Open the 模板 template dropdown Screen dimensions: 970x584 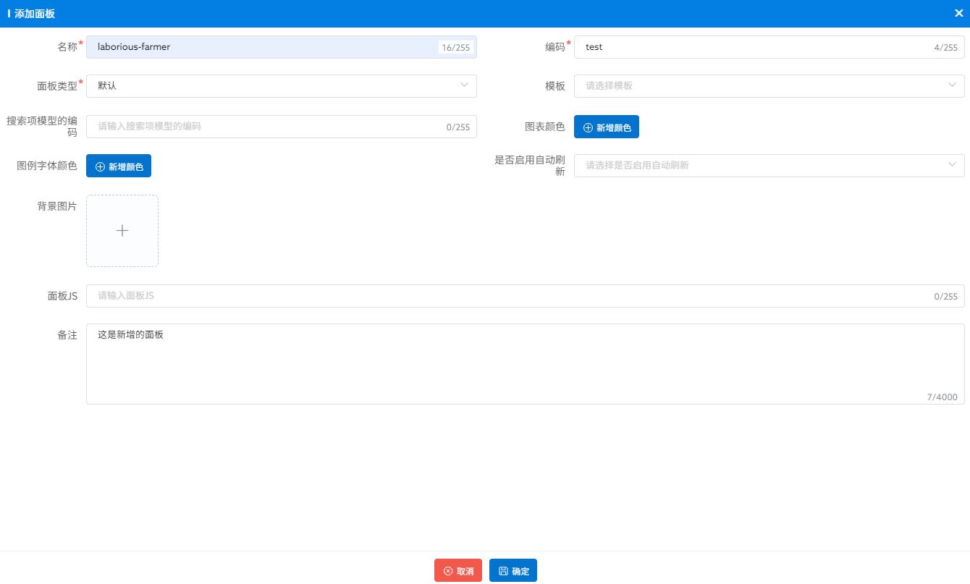[x=769, y=85]
